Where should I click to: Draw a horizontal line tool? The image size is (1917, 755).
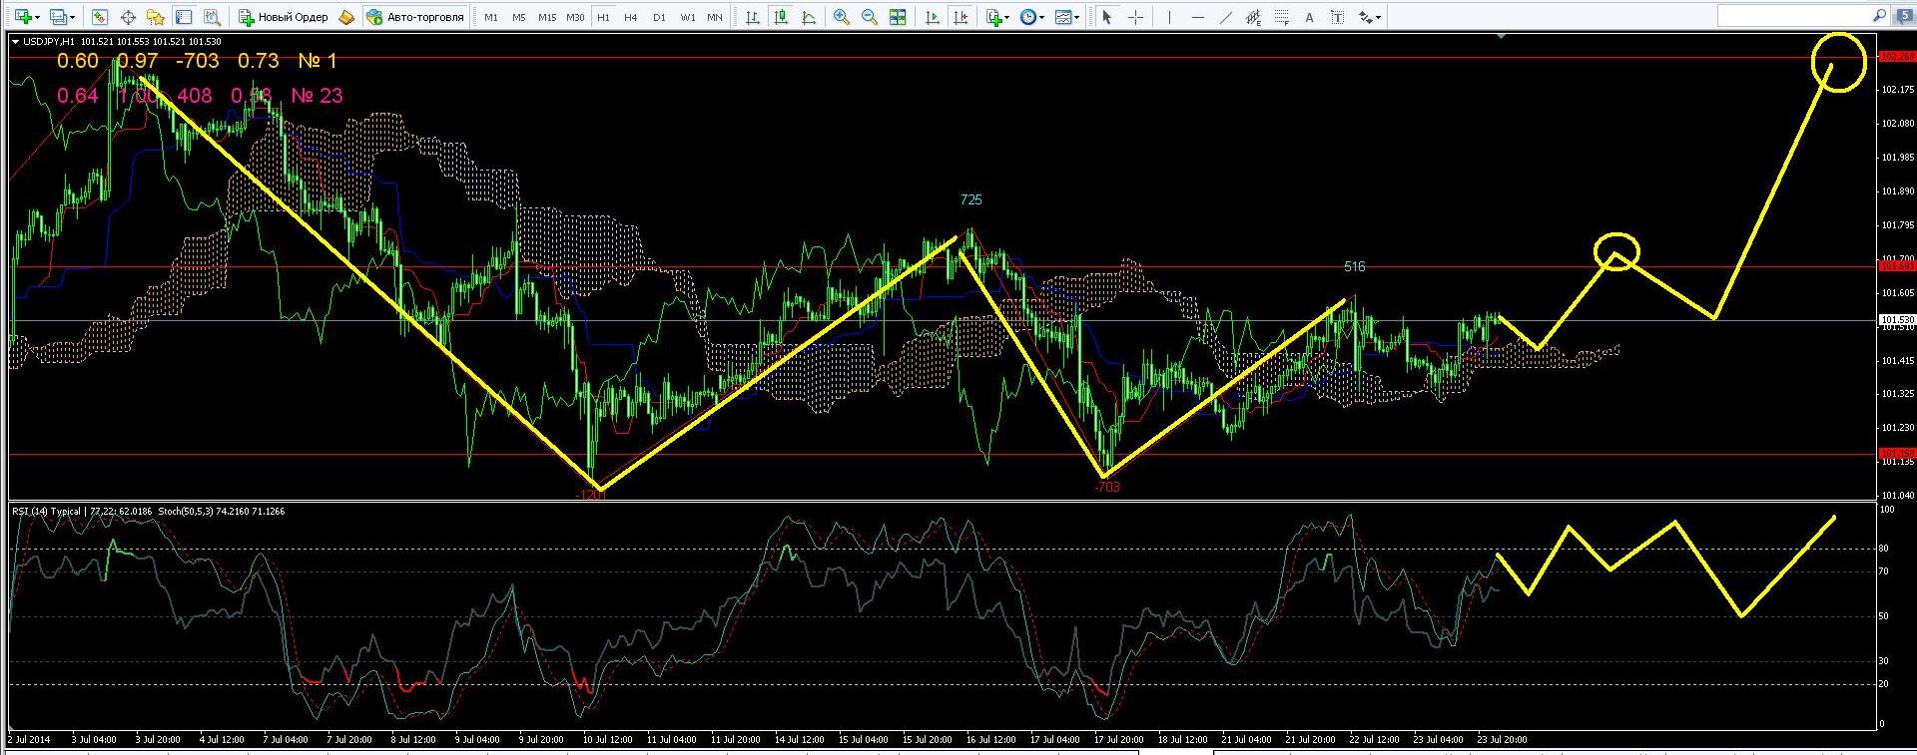coord(1198,17)
